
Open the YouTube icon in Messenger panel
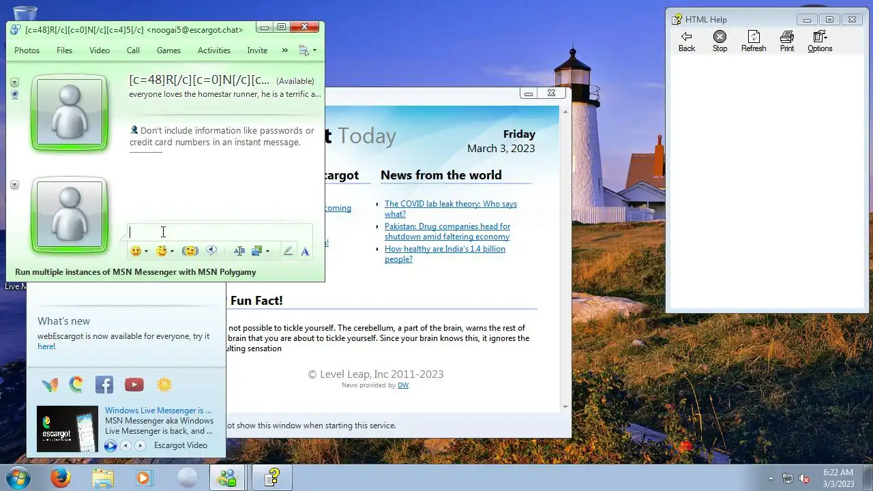[x=134, y=385]
